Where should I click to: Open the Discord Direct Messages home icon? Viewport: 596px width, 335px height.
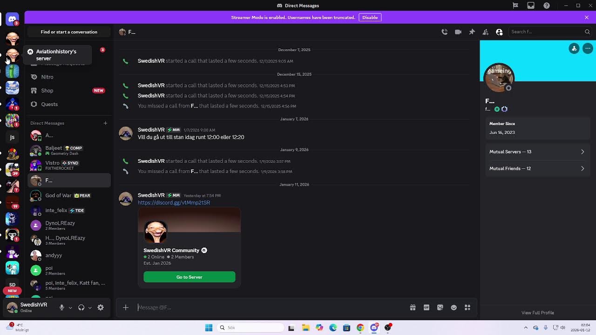12,20
